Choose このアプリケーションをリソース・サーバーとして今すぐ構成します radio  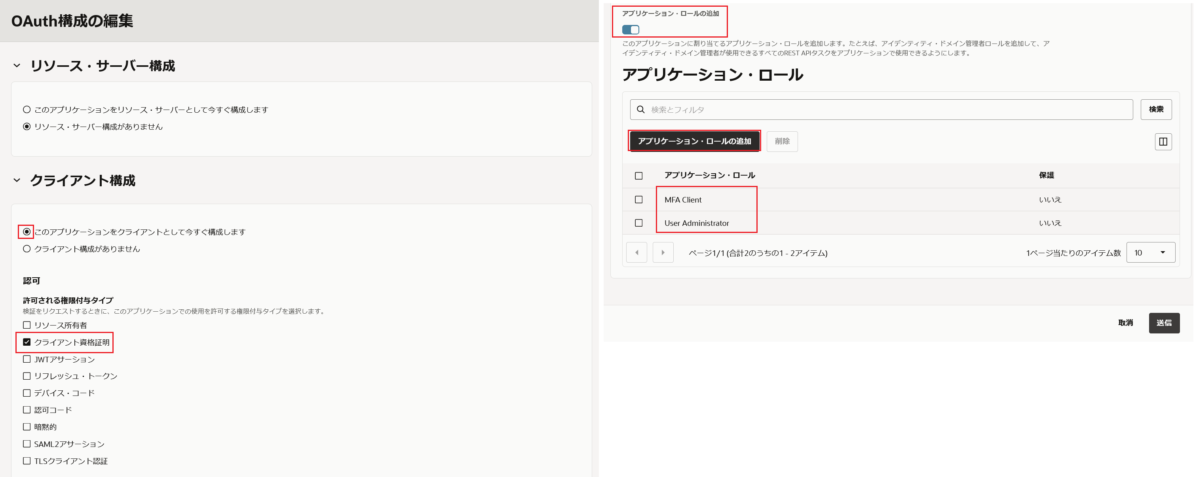(27, 110)
